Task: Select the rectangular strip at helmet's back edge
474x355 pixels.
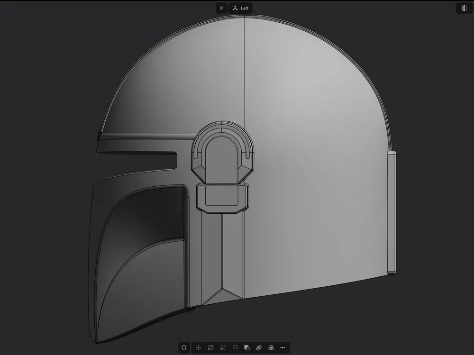Action: 392,213
